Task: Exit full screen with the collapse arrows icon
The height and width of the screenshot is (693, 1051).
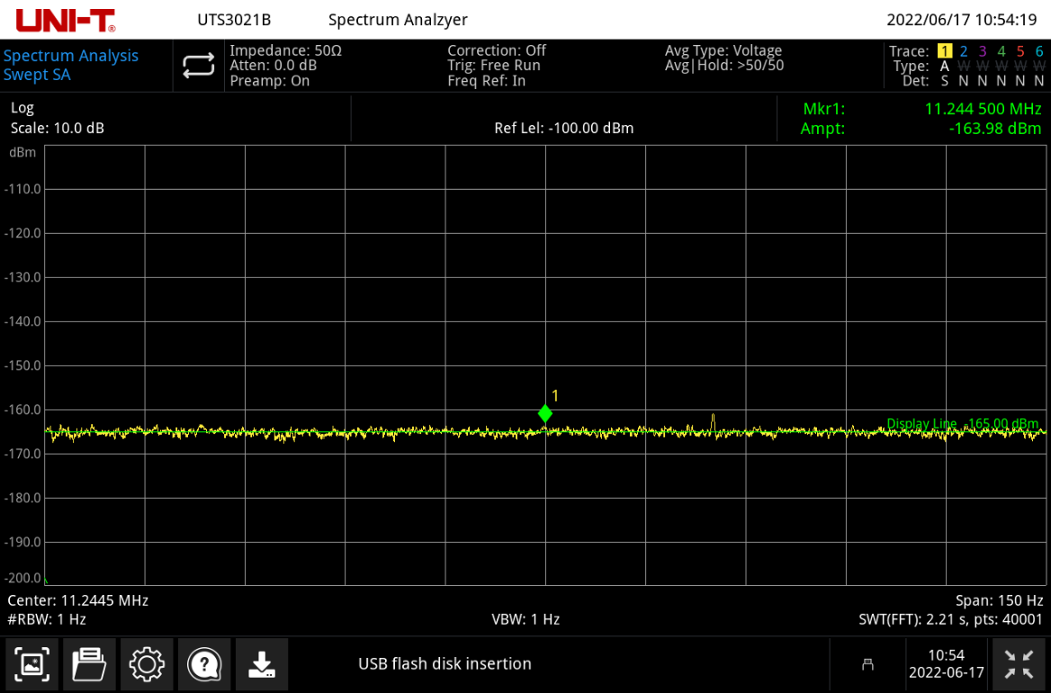Action: (x=1020, y=665)
